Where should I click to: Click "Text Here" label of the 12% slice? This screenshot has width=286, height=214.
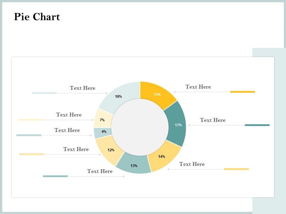(76, 149)
